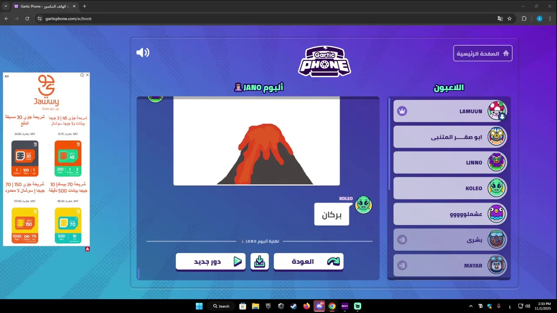Open site information icon in address bar

[x=40, y=19]
